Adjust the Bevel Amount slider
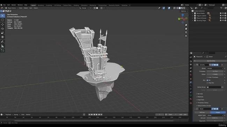The height and width of the screenshot is (127, 227). click(x=215, y=118)
